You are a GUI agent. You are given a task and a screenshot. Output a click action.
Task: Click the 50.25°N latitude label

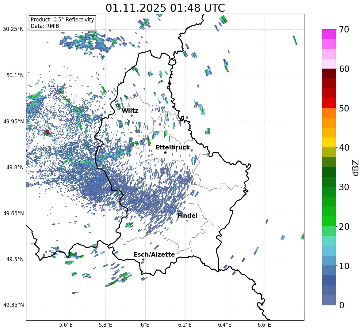pyautogui.click(x=13, y=29)
